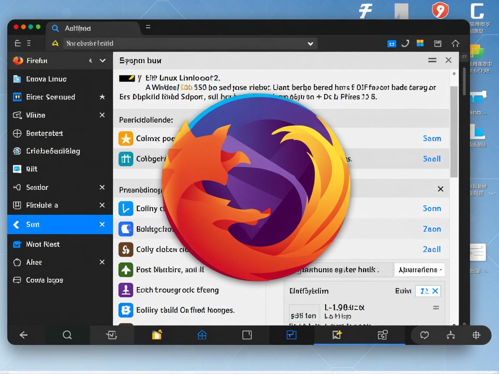Open the hamburger menu in the Export panel header
Image resolution: width=499 pixels, height=374 pixels.
[x=432, y=60]
